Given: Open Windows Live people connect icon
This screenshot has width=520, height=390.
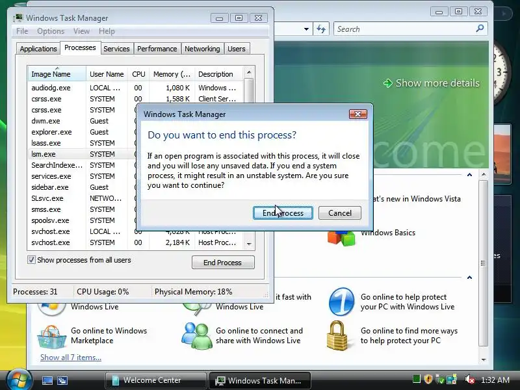Looking at the screenshot, I should 196,335.
